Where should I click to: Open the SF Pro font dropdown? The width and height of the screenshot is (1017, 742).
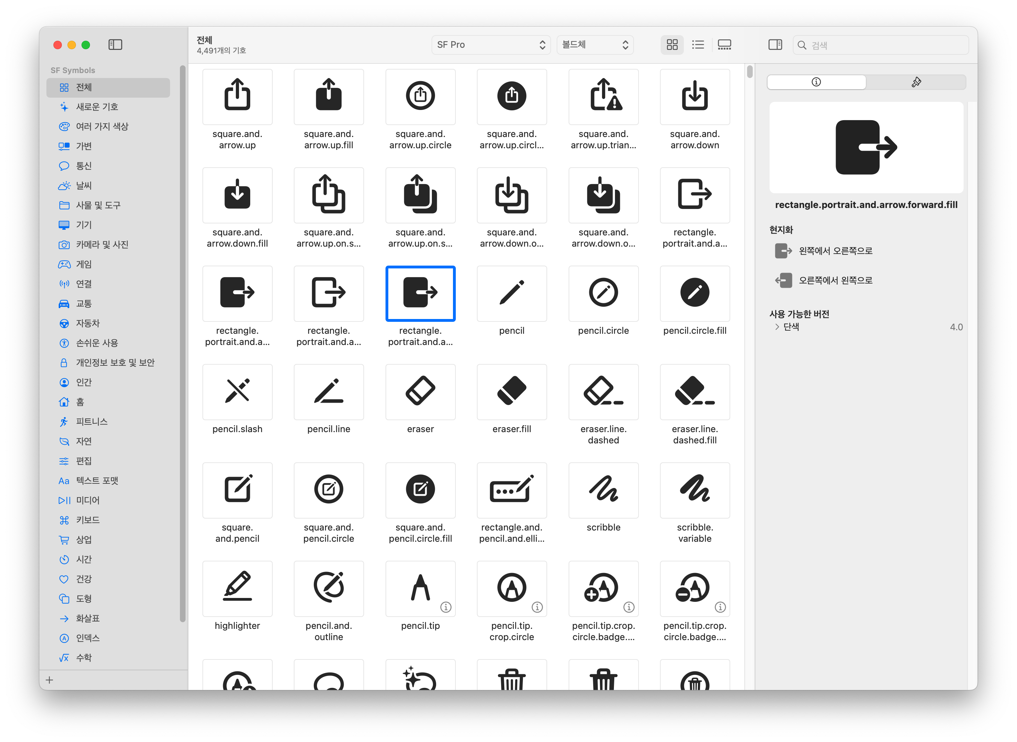coord(491,45)
